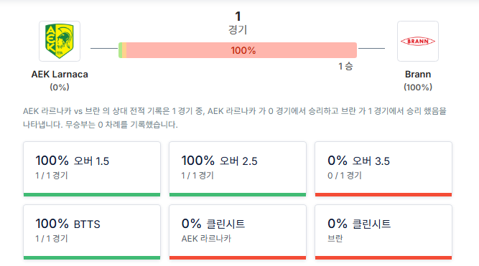Screen dimensions: 479x266
Task: Click the head-to-head summary paragraph
Action: coord(235,118)
